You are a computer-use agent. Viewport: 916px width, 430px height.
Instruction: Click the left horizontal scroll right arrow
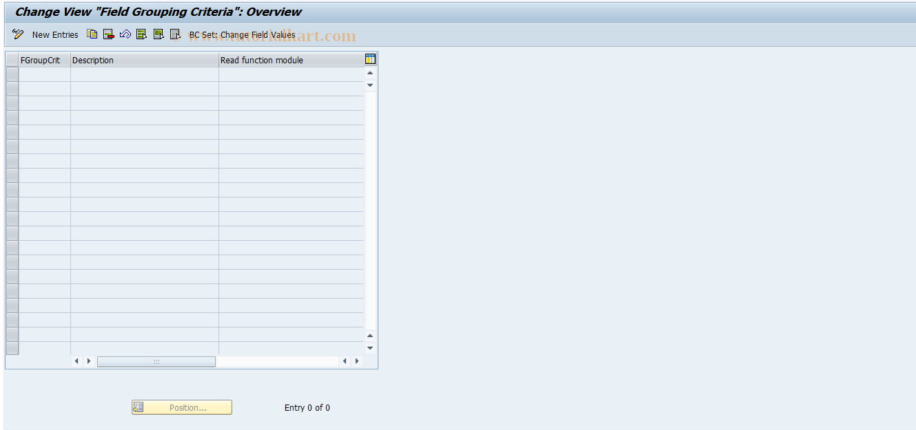pyautogui.click(x=88, y=361)
